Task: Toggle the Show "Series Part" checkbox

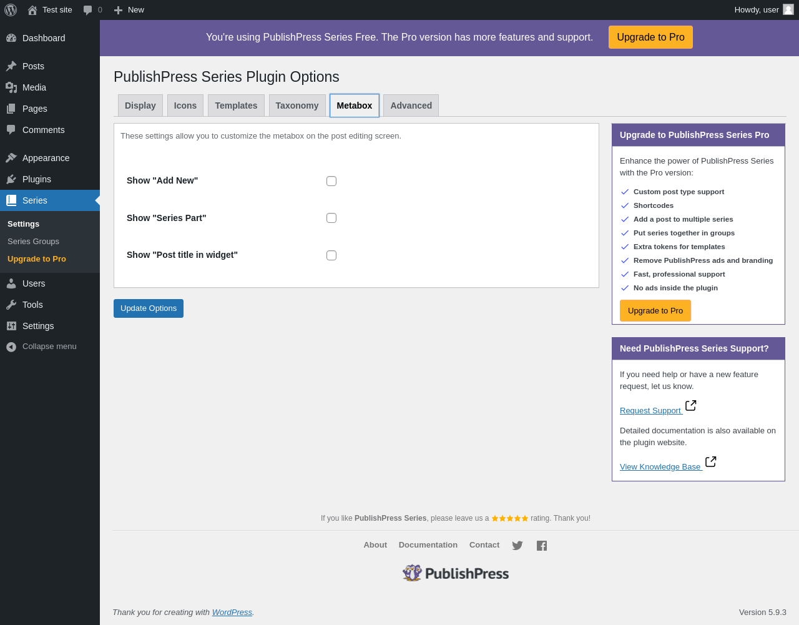Action: pyautogui.click(x=331, y=218)
